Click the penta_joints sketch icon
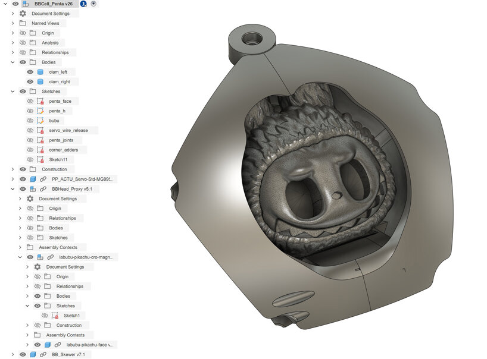The image size is (487, 359). pyautogui.click(x=40, y=140)
